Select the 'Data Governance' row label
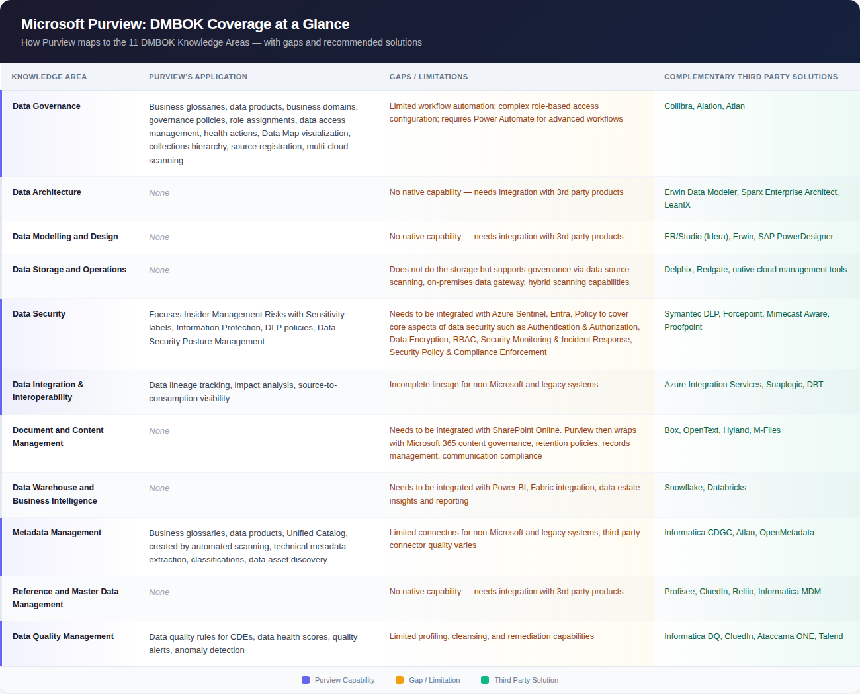This screenshot has width=860, height=694. pyautogui.click(x=46, y=106)
